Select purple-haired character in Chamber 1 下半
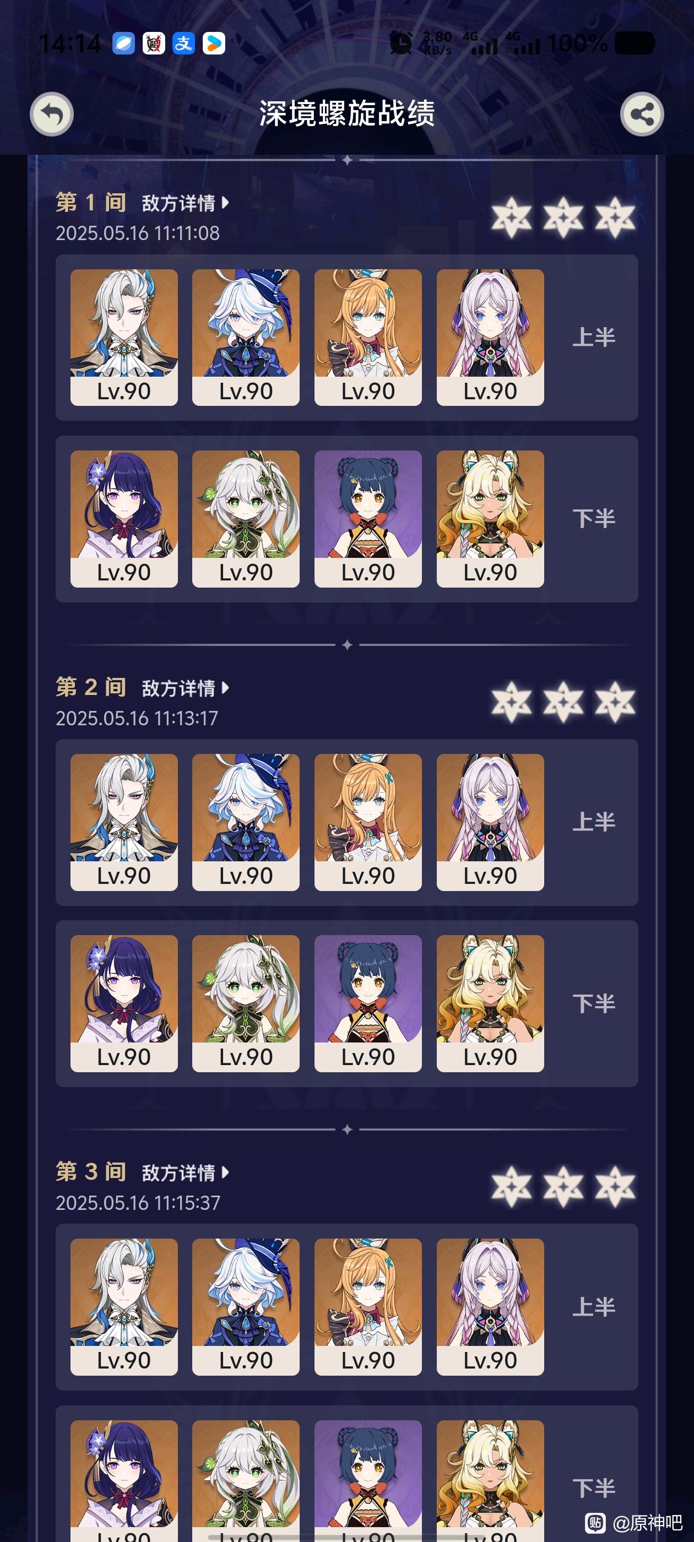This screenshot has height=1542, width=694. coord(124,518)
